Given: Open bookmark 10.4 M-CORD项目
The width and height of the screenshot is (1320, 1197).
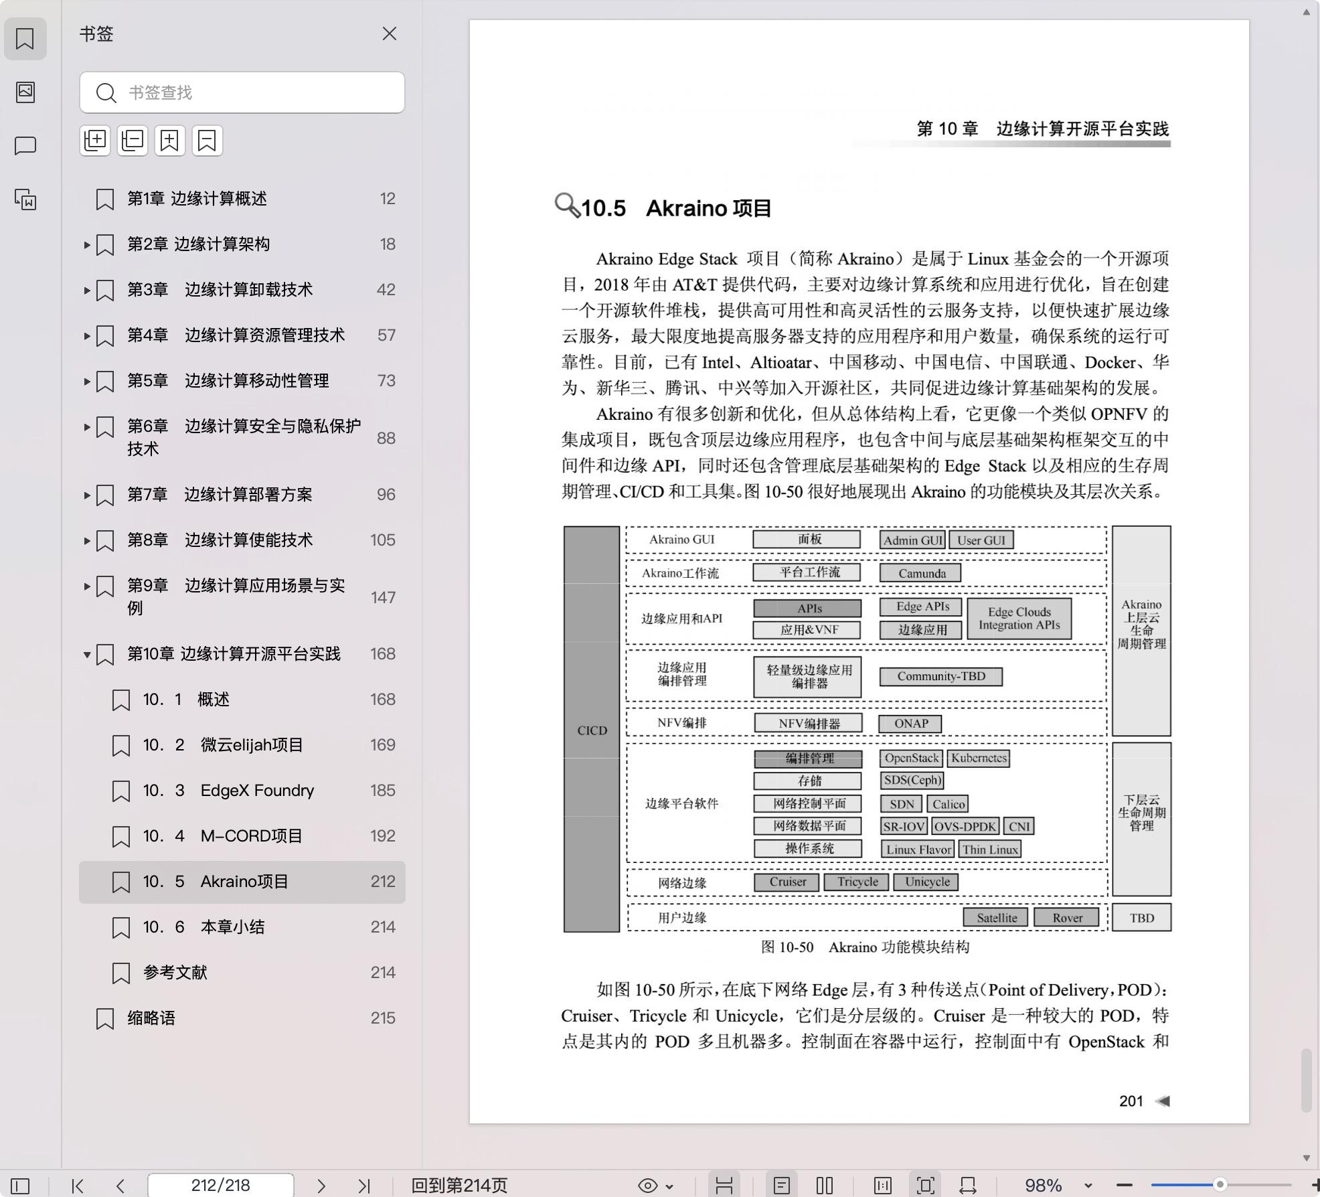Looking at the screenshot, I should (x=242, y=836).
